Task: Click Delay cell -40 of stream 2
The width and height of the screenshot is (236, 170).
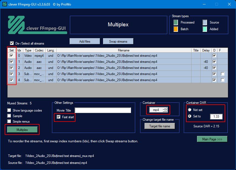Action: pyautogui.click(x=206, y=68)
